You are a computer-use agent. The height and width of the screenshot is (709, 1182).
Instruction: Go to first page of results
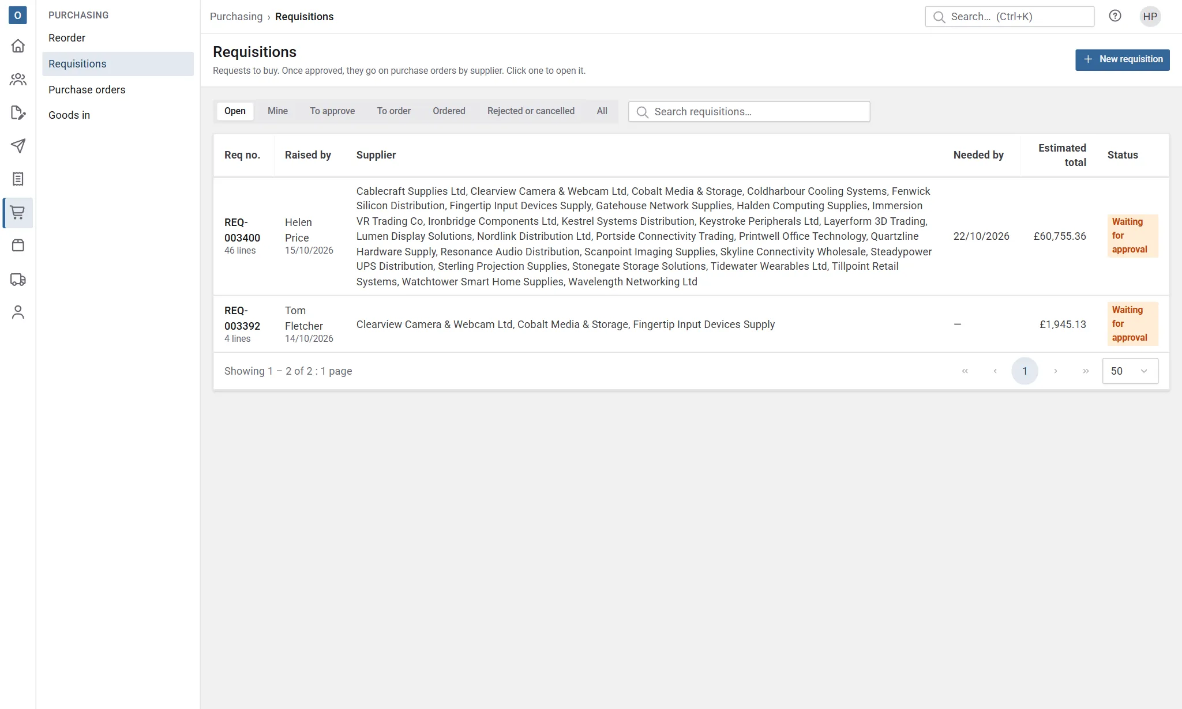(965, 371)
